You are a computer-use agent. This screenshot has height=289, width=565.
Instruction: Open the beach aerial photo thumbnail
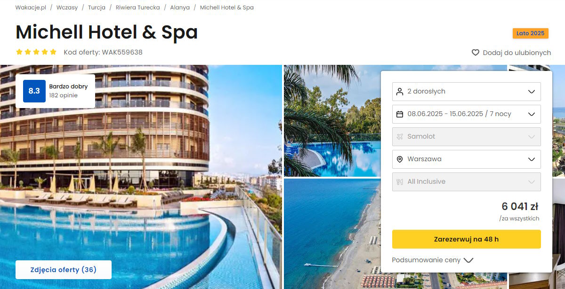(332, 234)
